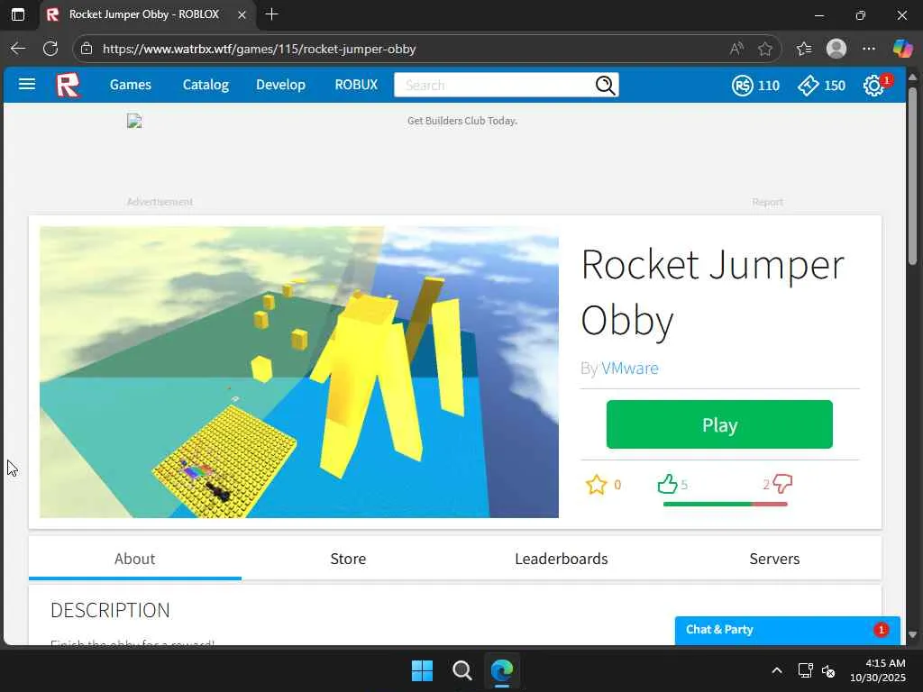The image size is (923, 692).
Task: Open Windows taskbar search
Action: [462, 670]
